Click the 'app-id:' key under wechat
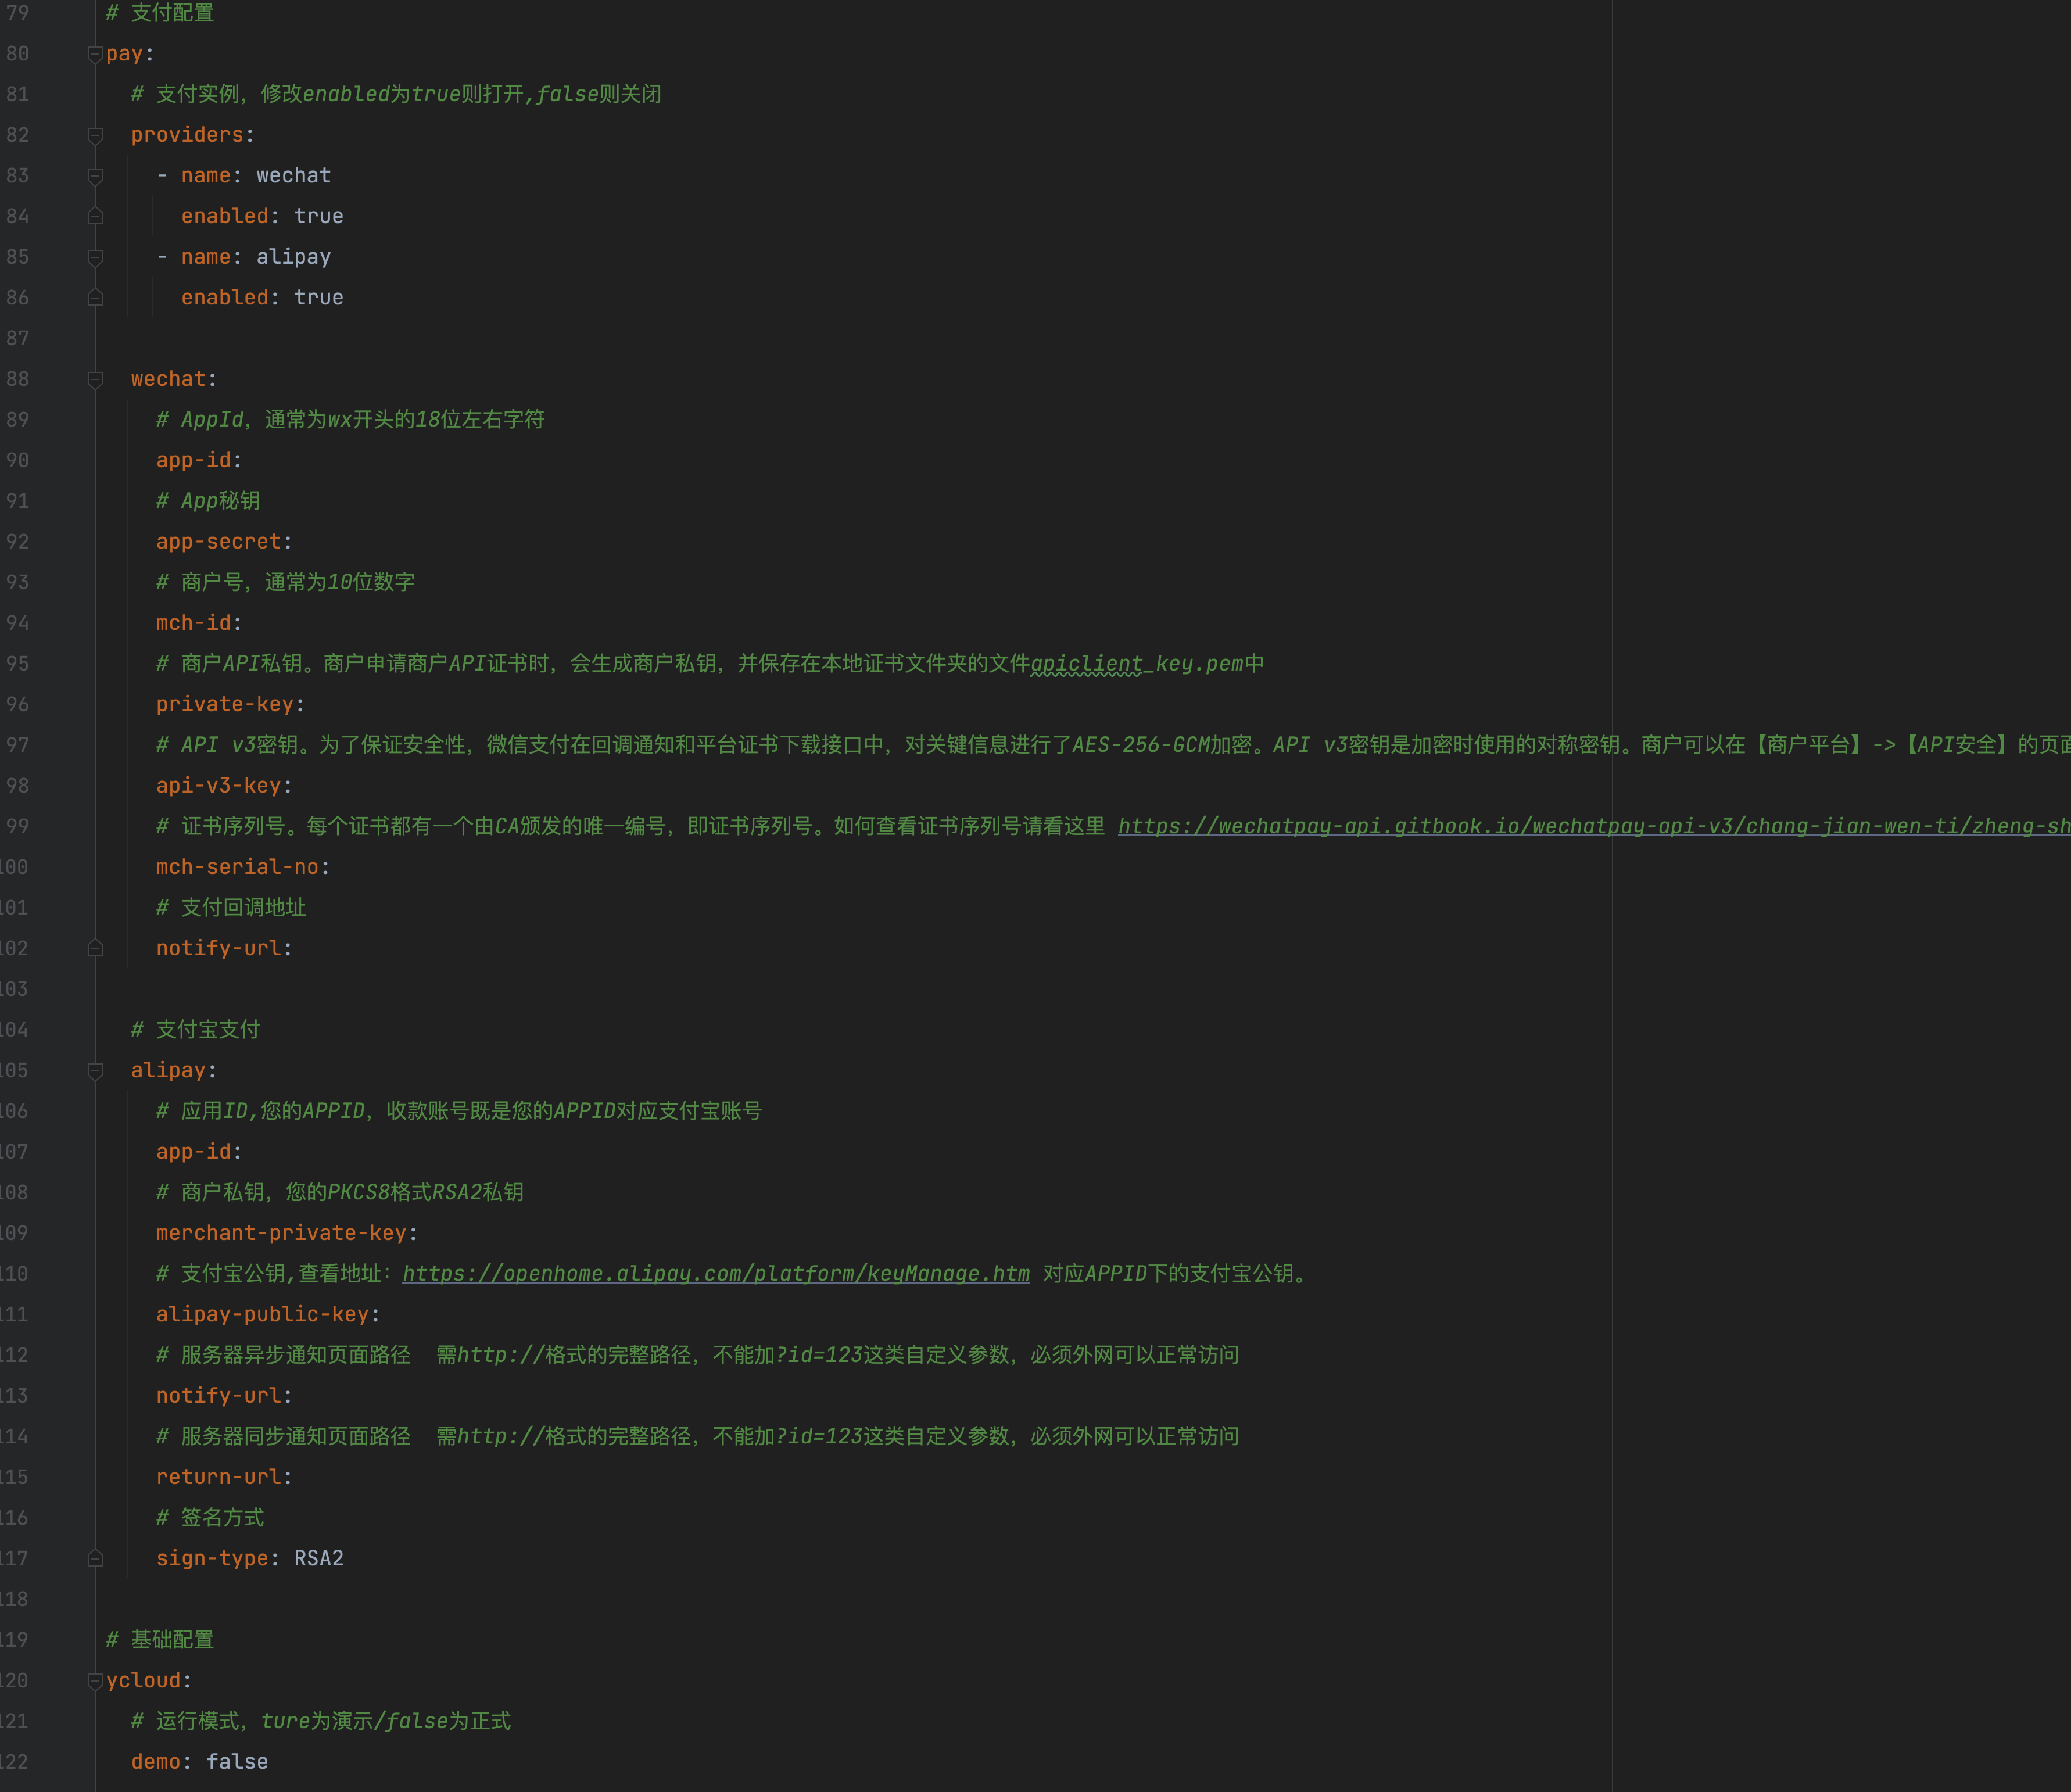This screenshot has width=2071, height=1792. coord(199,460)
